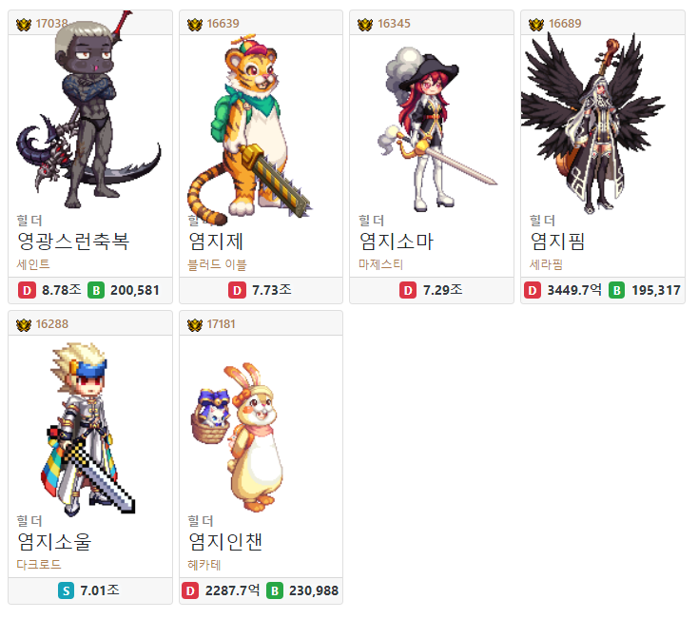Click the 7.29조 damage value
Image resolution: width=698 pixels, height=619 pixels.
pos(442,290)
